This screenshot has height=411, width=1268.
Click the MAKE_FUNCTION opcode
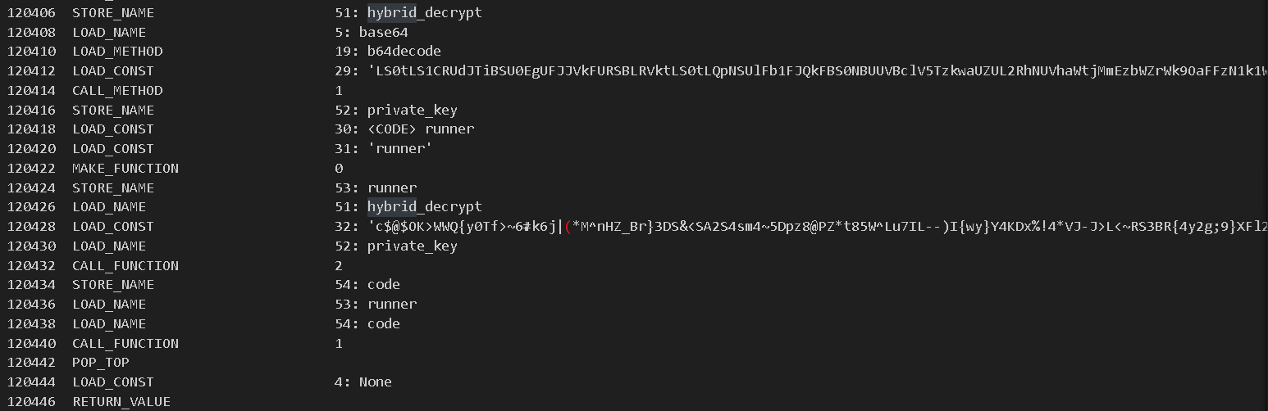tap(125, 169)
